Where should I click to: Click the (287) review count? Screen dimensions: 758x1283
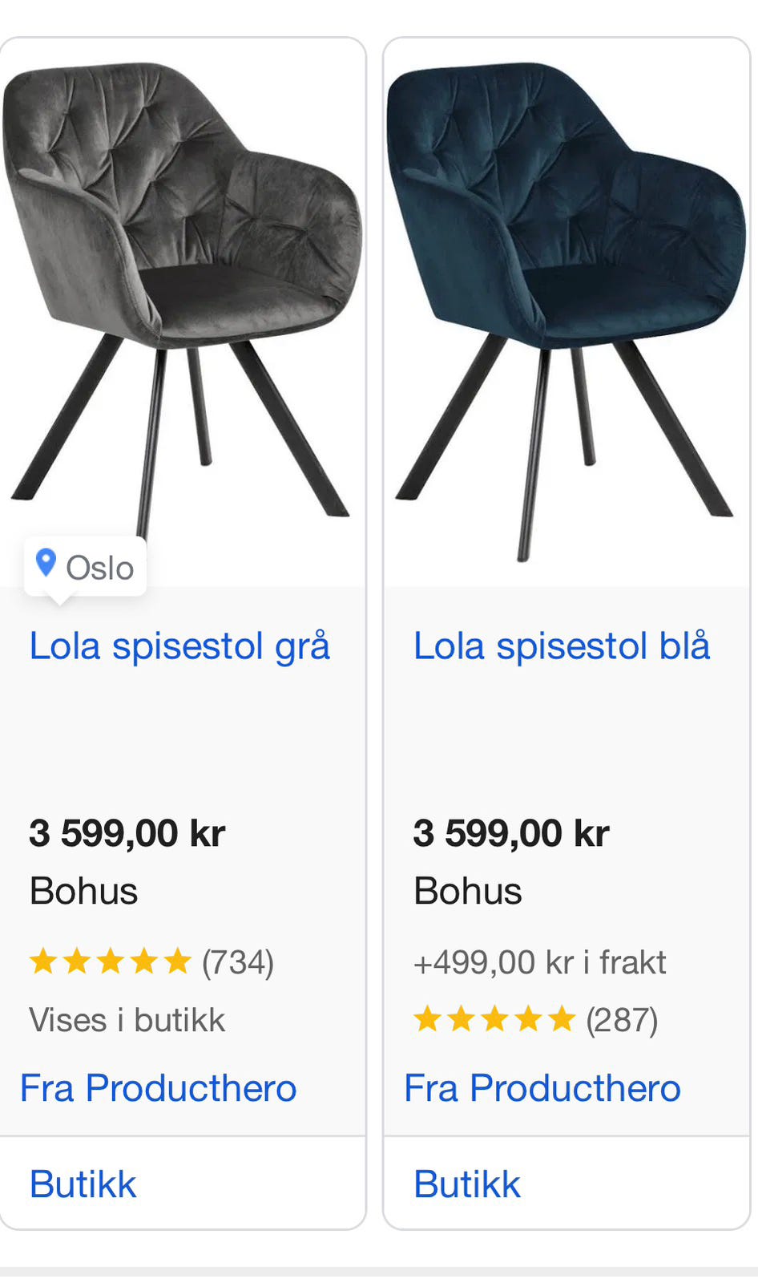point(622,1020)
